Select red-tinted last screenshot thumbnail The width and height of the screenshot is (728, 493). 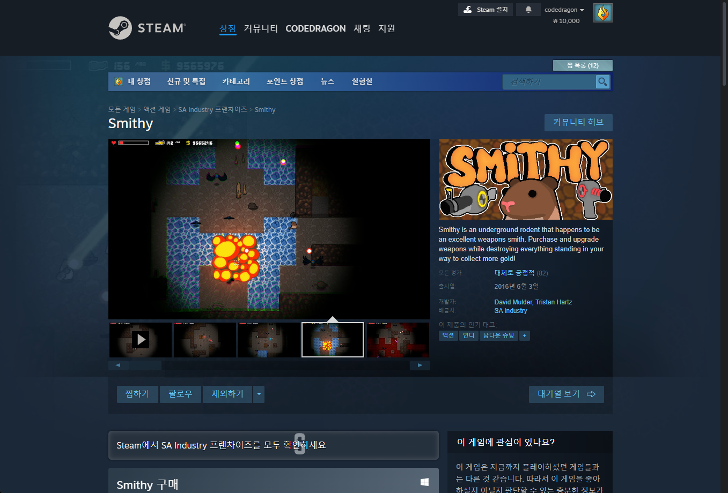[x=398, y=340]
